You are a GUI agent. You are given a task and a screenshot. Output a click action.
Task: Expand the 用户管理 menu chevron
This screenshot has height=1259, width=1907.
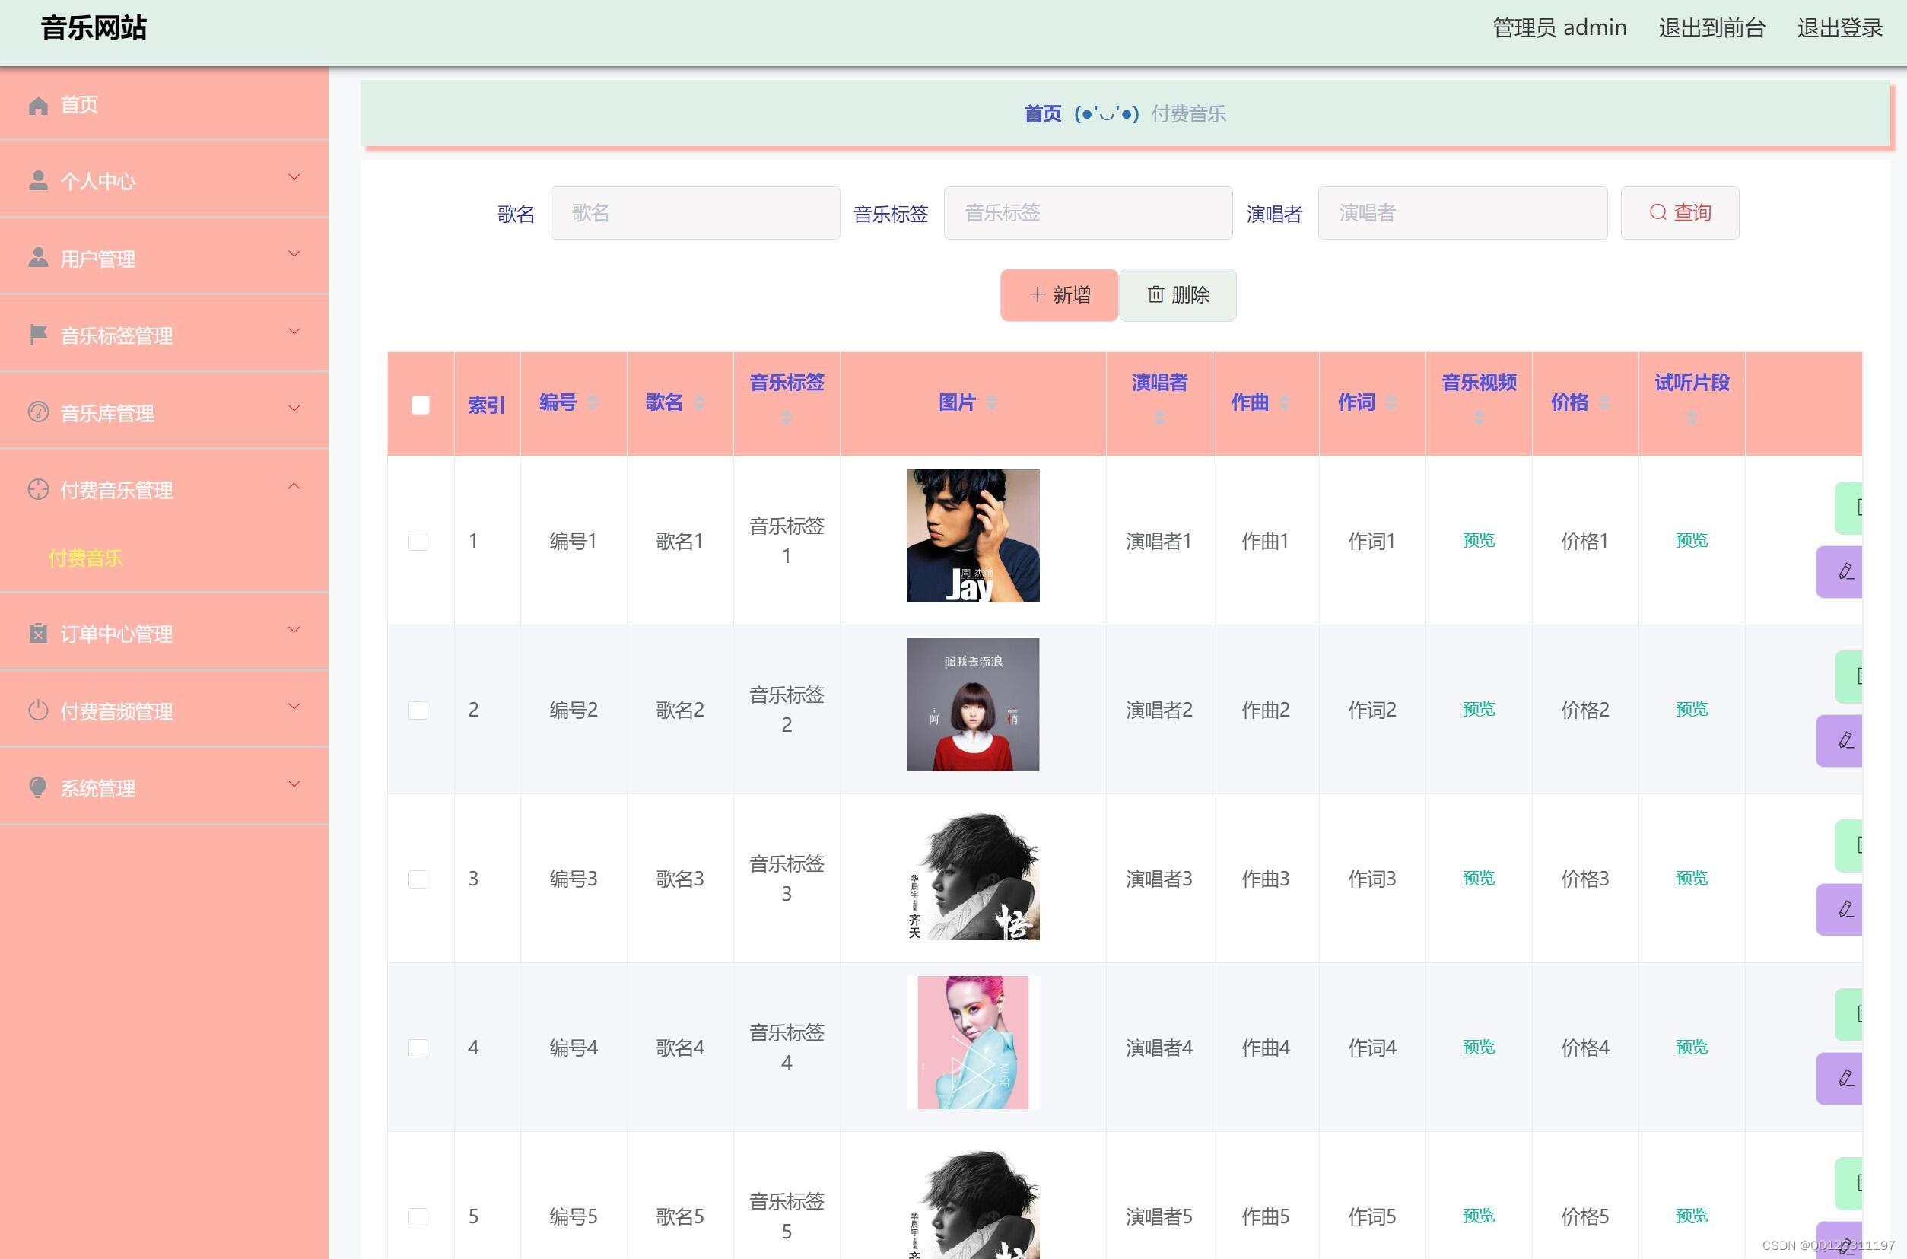tap(294, 255)
